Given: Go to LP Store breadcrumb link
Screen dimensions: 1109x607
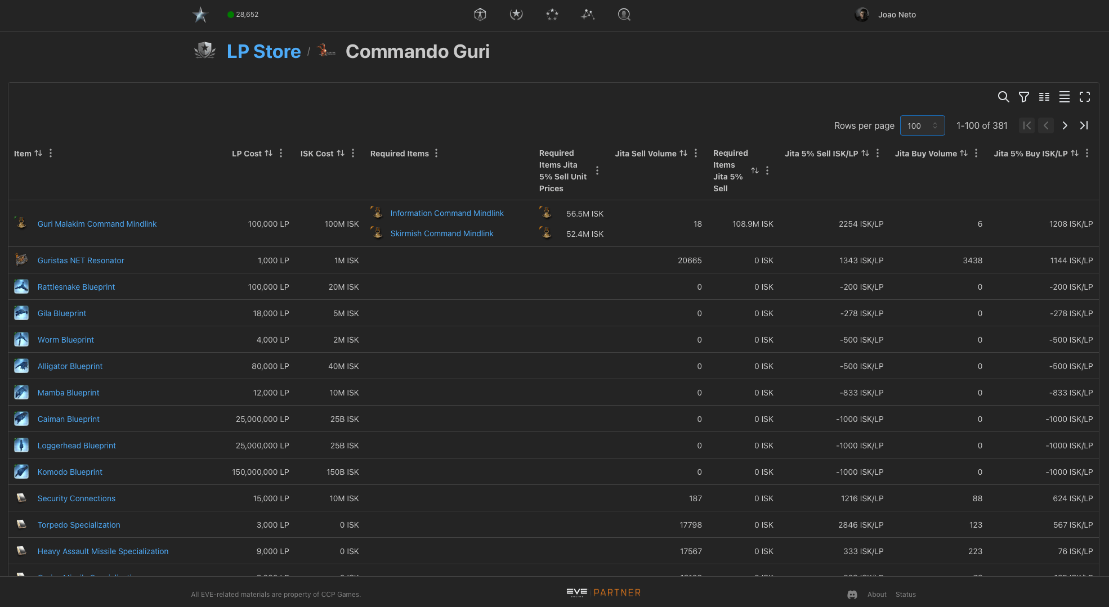Looking at the screenshot, I should [x=263, y=51].
